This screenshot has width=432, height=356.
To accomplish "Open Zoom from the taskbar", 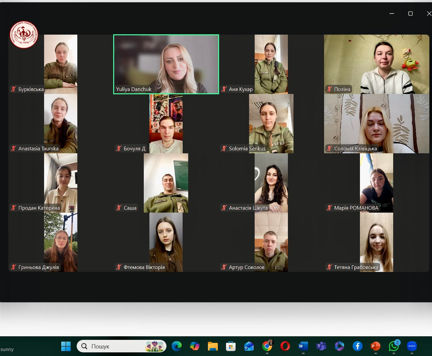I will [x=412, y=346].
